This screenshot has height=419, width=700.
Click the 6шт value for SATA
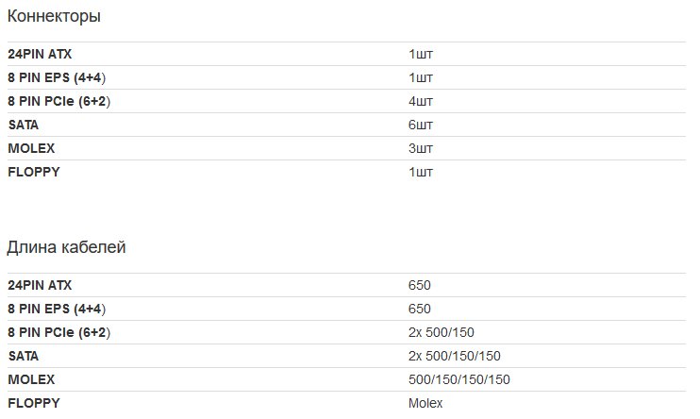420,125
